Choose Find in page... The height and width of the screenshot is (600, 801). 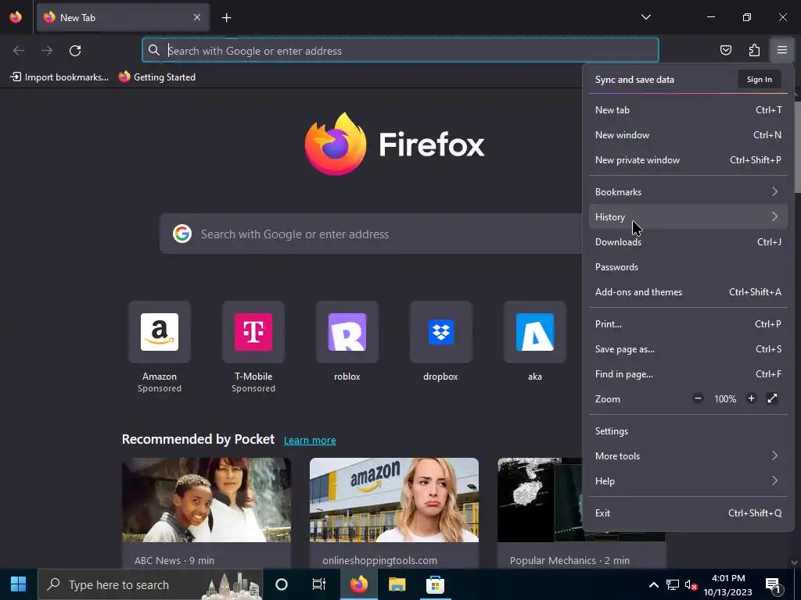pyautogui.click(x=688, y=374)
